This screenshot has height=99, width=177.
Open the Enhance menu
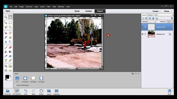(x=29, y=7)
